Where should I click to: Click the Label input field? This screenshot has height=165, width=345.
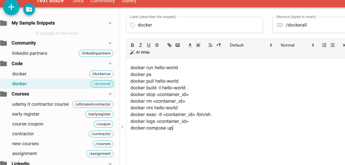pos(194,25)
